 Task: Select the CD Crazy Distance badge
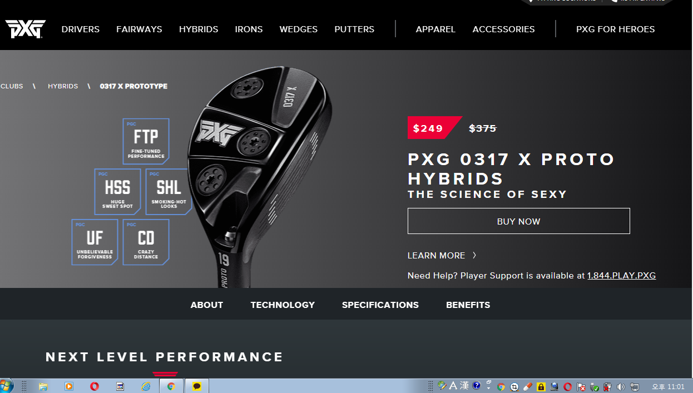pyautogui.click(x=146, y=242)
